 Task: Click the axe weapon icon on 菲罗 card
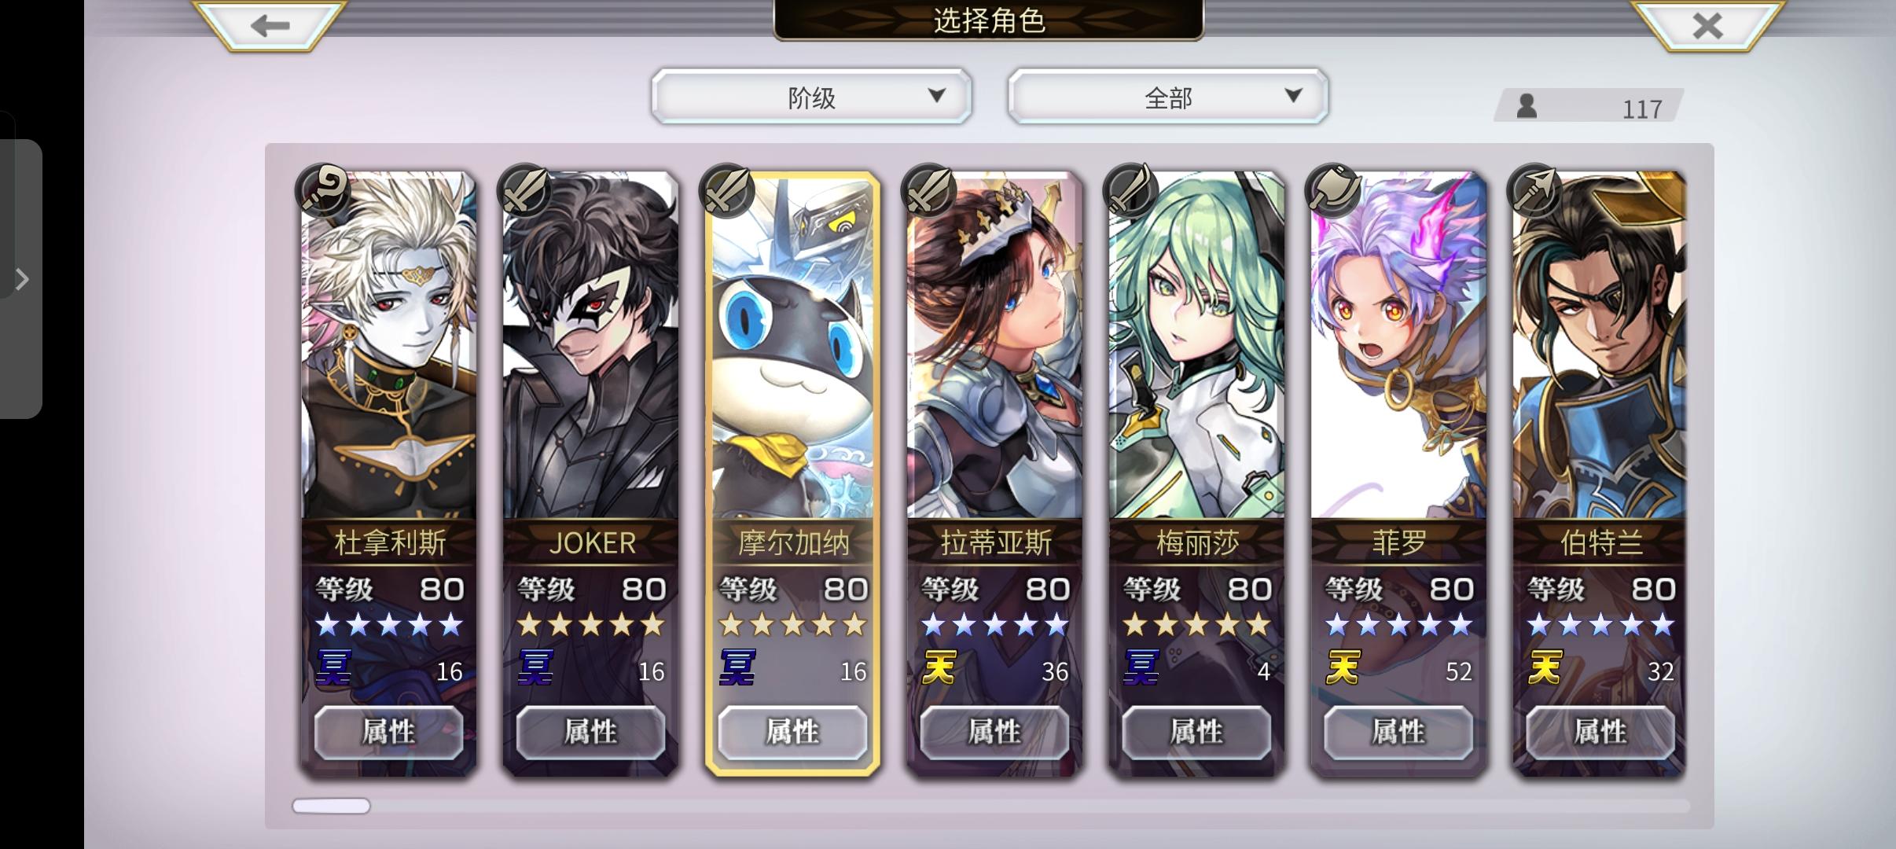tap(1332, 191)
